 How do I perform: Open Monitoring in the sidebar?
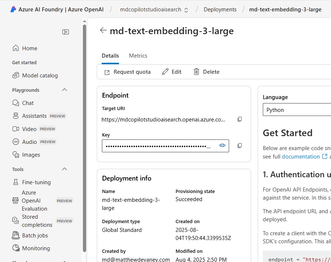pyautogui.click(x=36, y=248)
